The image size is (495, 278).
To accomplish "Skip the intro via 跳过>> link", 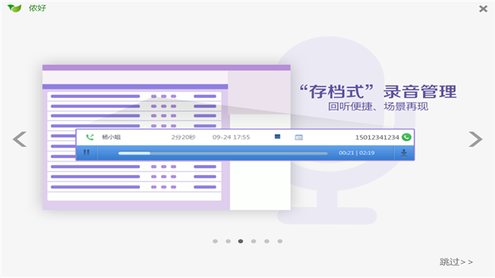I will (x=456, y=262).
